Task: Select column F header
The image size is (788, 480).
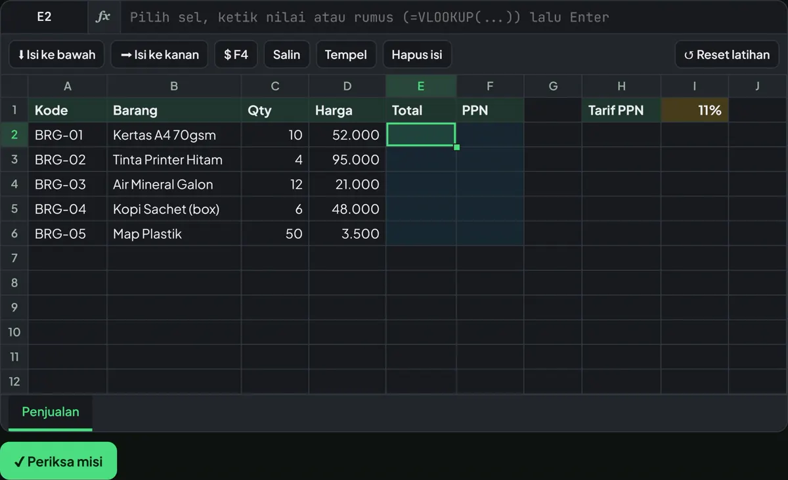Action: 490,86
